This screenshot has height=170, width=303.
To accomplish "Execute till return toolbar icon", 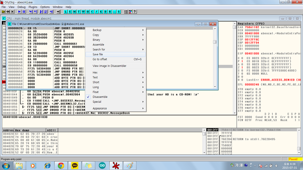I will point(51,12).
